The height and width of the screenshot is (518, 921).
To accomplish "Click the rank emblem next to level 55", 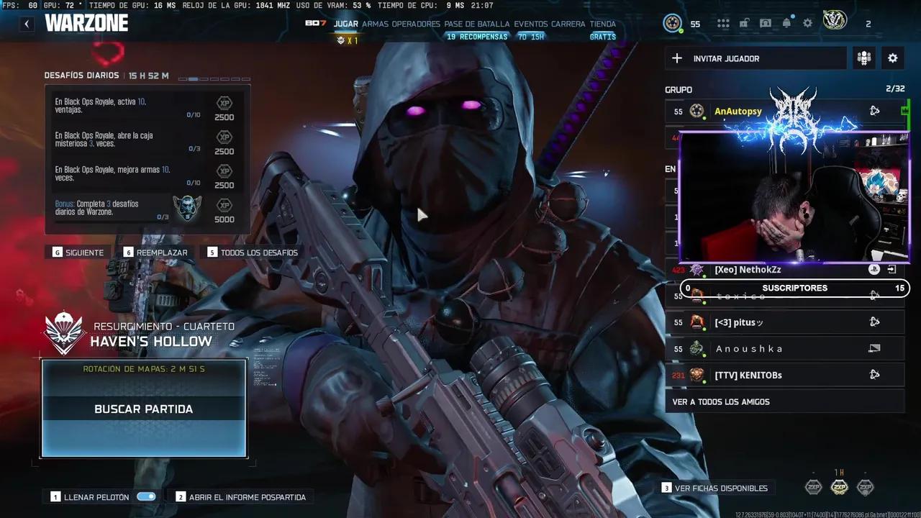I will (x=672, y=23).
